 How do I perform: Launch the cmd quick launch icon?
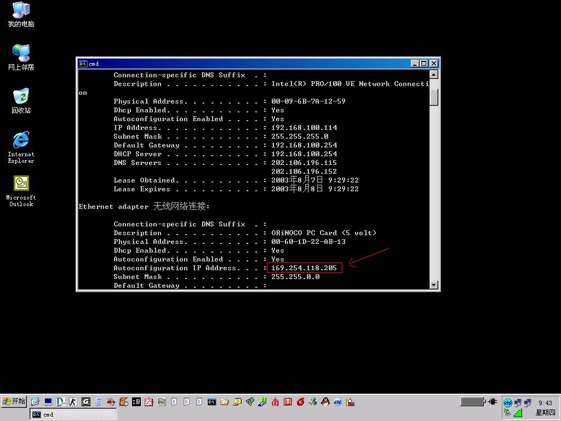tap(212, 402)
